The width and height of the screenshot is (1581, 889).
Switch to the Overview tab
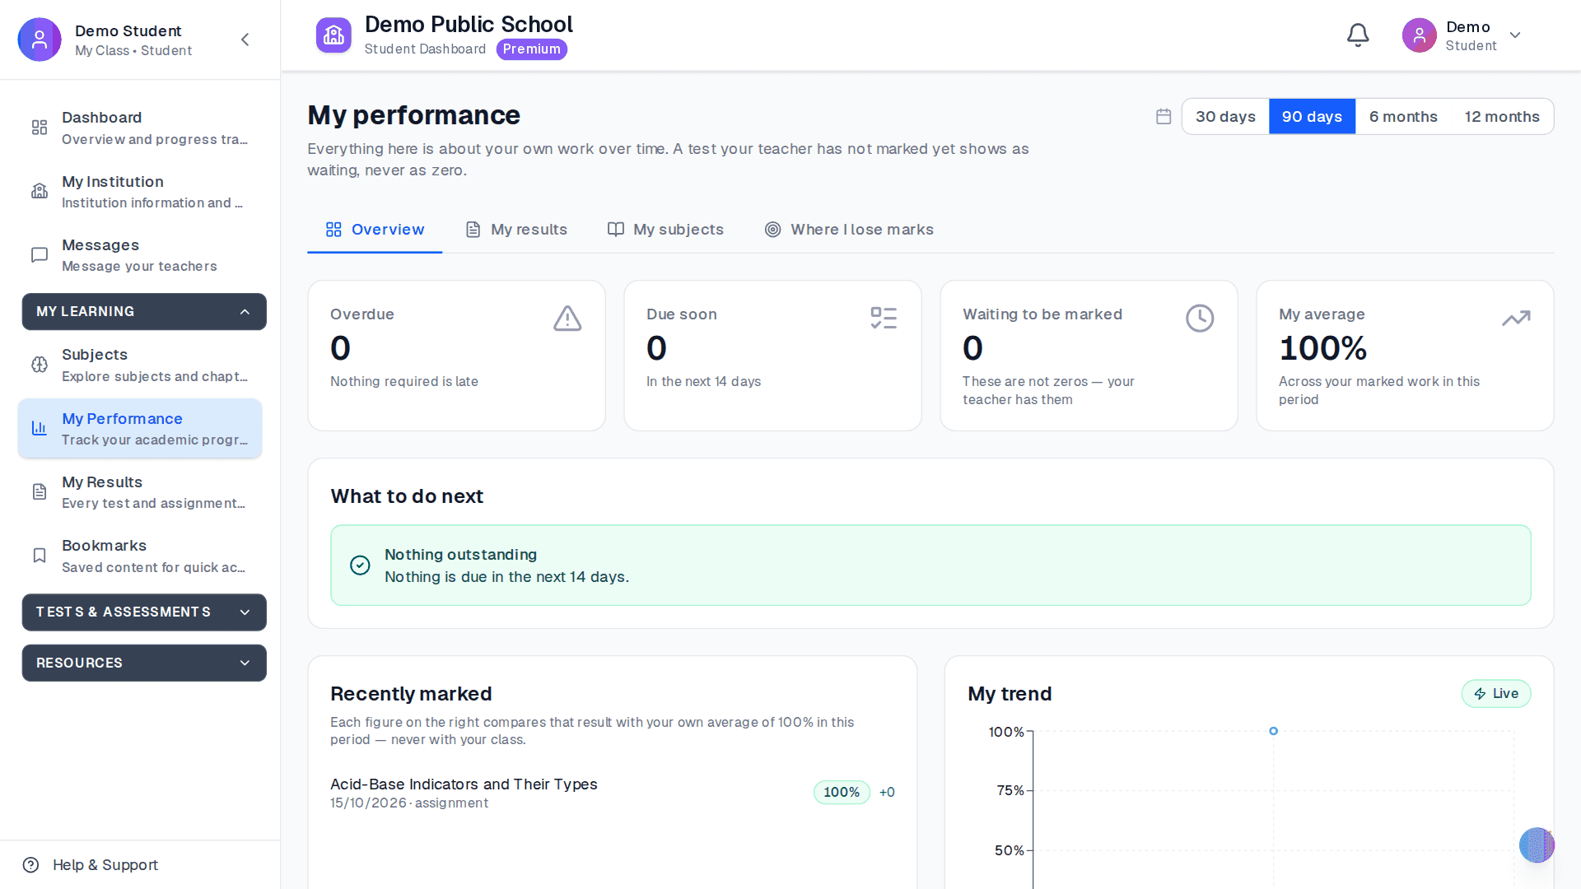point(375,230)
